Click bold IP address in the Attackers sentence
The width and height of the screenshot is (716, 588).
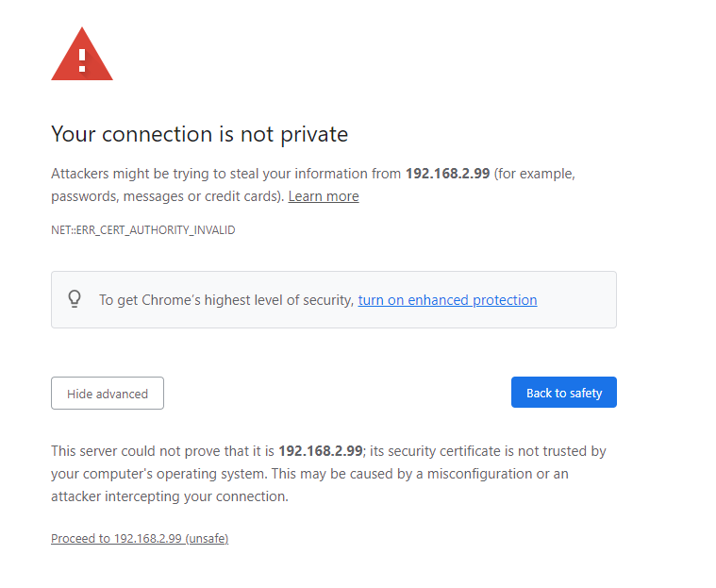pyautogui.click(x=447, y=174)
